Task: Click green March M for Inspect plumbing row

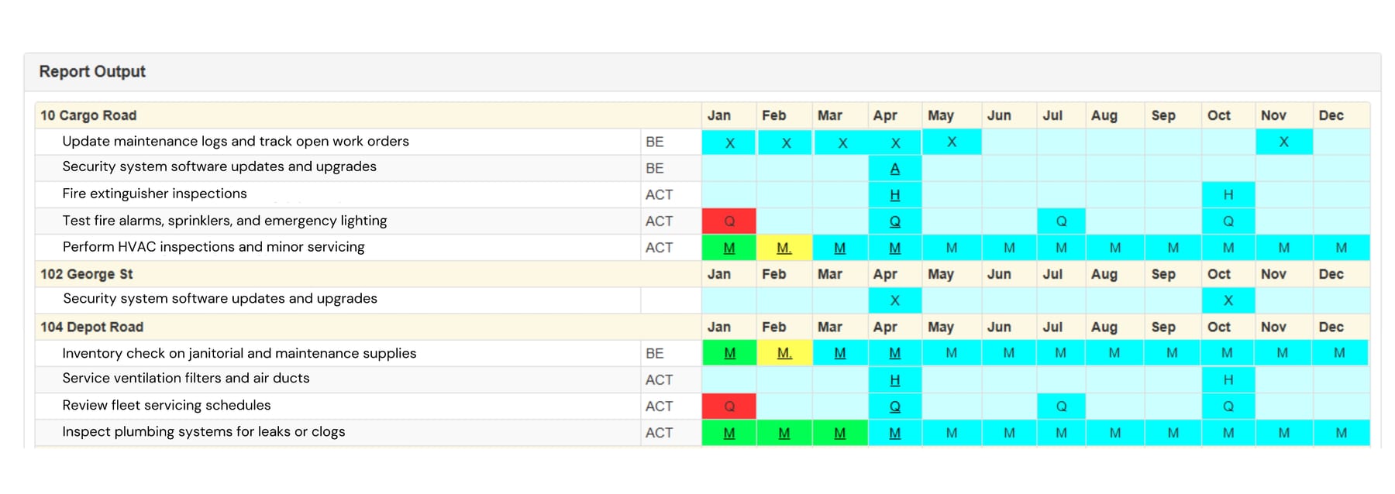Action: point(839,433)
